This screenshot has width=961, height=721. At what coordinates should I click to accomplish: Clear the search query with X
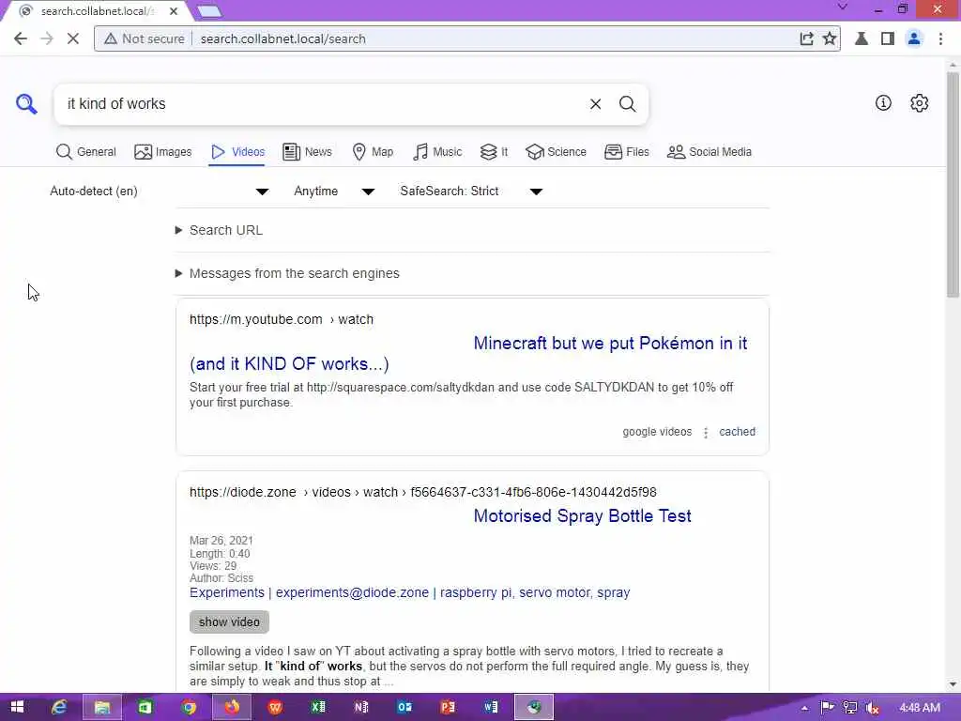pyautogui.click(x=595, y=104)
